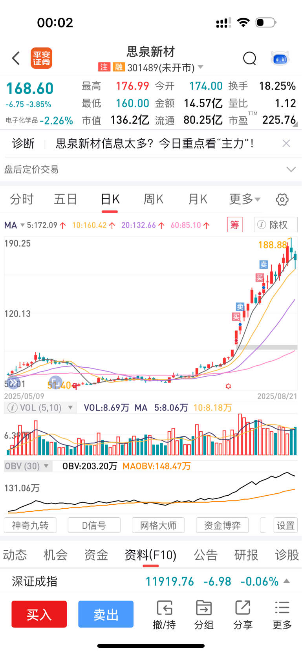The height and width of the screenshot is (654, 302).
Task: Open the 资金 tab
Action: pos(96,555)
